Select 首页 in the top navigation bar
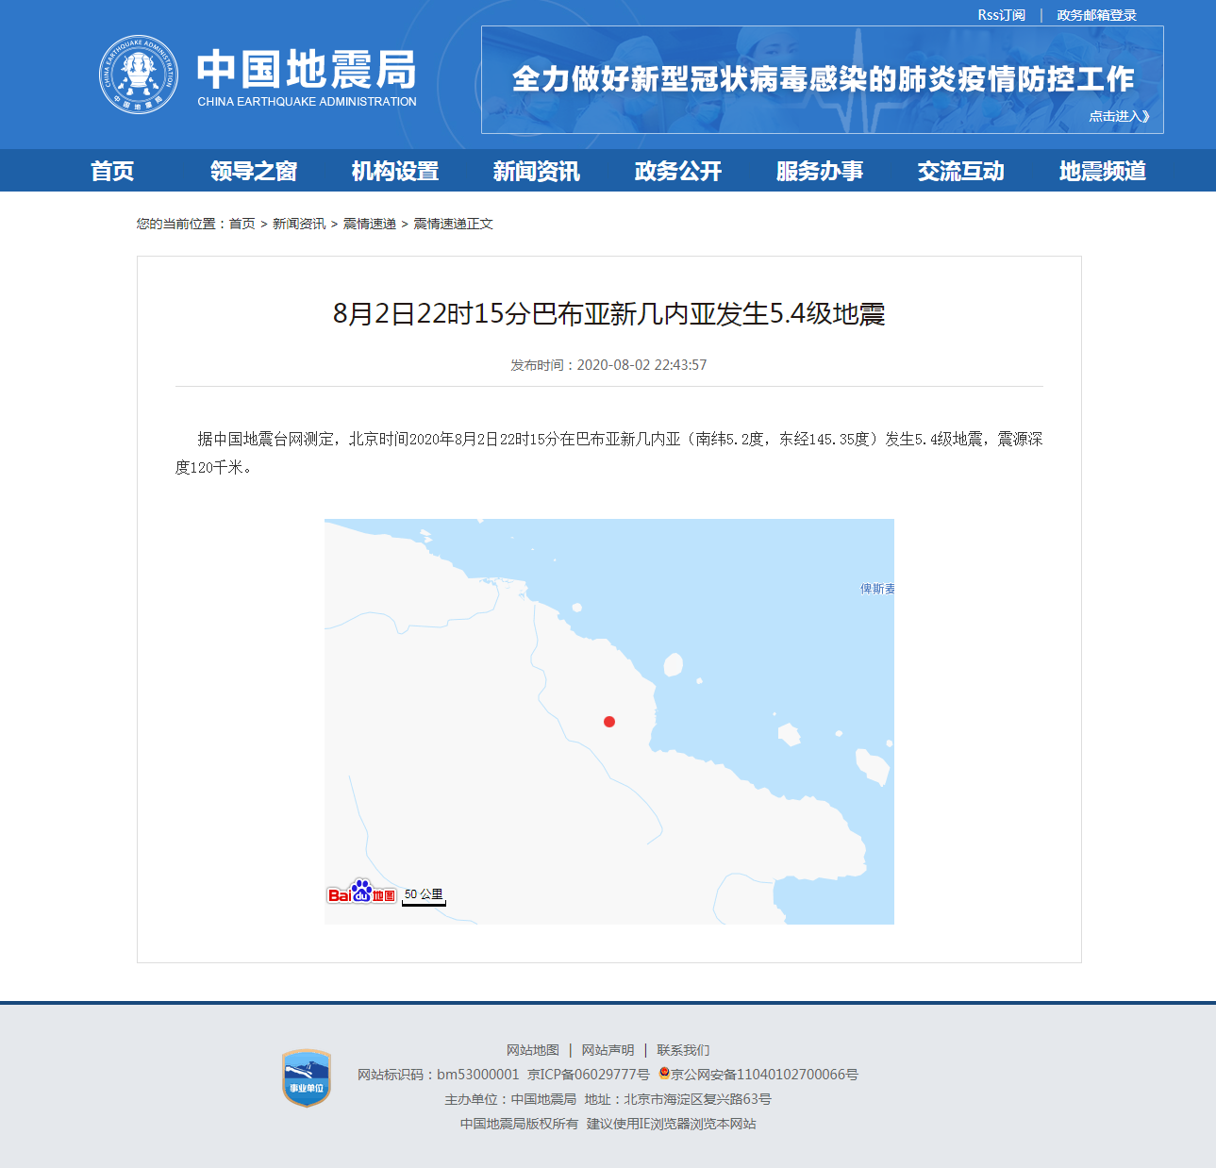The image size is (1216, 1168). 112,171
